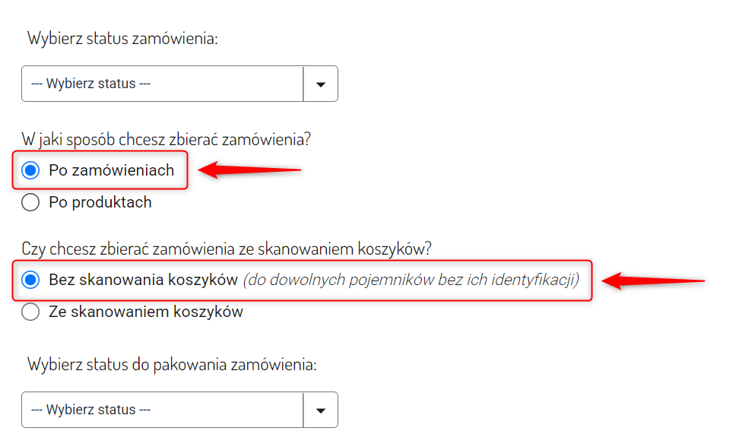Click the packing '--- Wybierz status ---' select field
Image resolution: width=739 pixels, height=447 pixels.
pos(179,410)
